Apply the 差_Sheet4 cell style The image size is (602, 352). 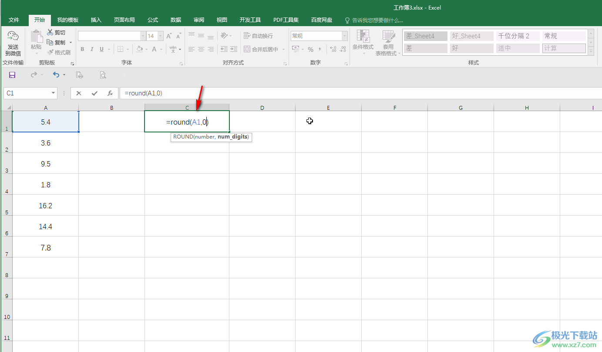[x=426, y=36]
